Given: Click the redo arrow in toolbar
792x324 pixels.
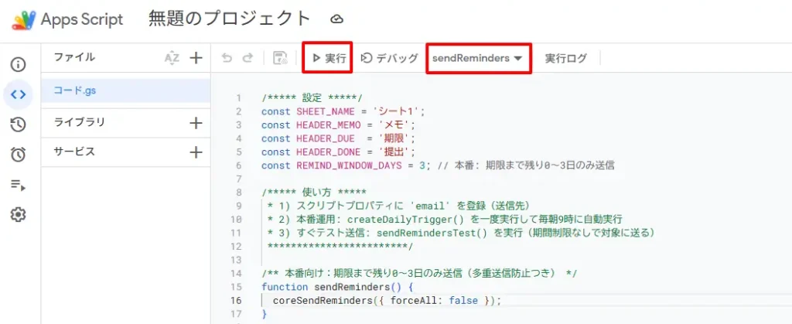Looking at the screenshot, I should [x=247, y=58].
